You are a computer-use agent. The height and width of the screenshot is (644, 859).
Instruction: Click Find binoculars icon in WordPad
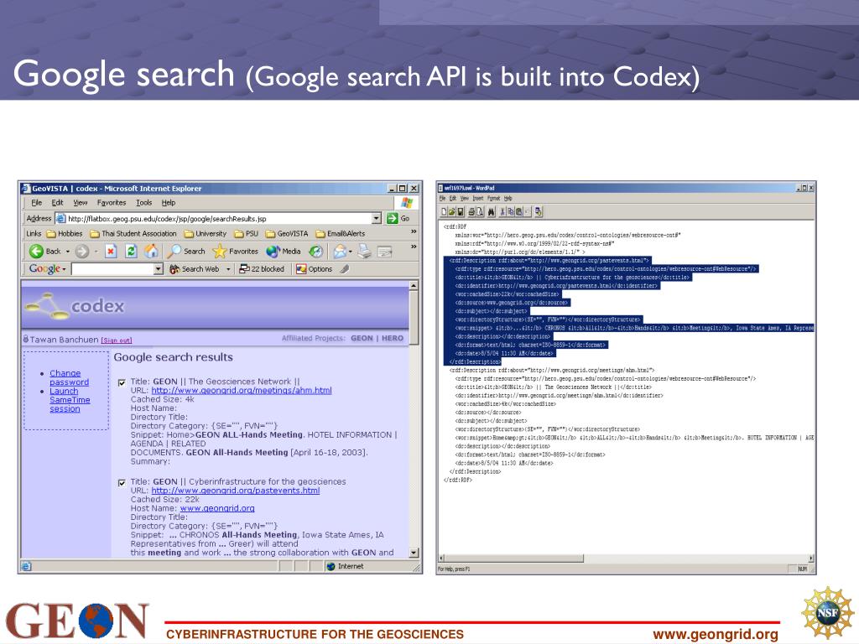[x=491, y=211]
